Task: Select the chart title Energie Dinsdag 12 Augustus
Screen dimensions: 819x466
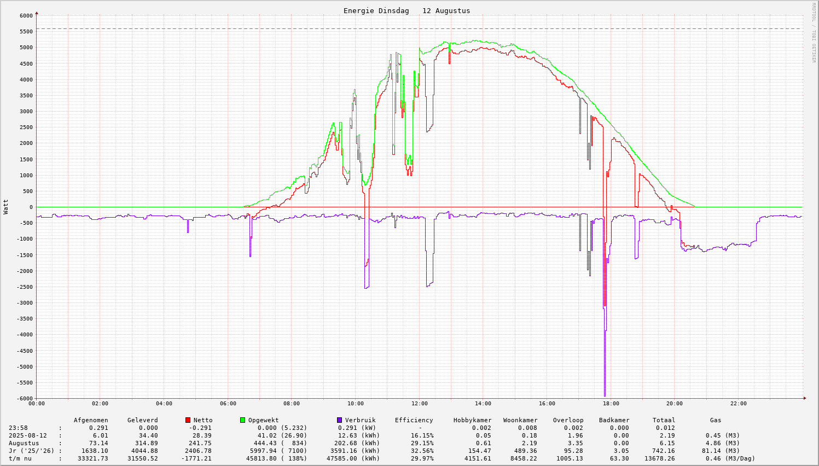Action: 406,11
